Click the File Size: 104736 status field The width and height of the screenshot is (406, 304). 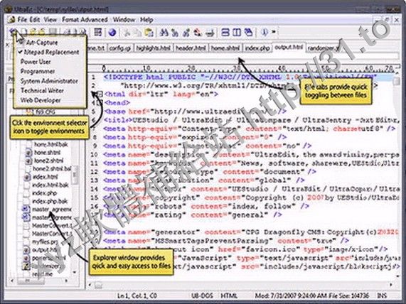coord(349,295)
